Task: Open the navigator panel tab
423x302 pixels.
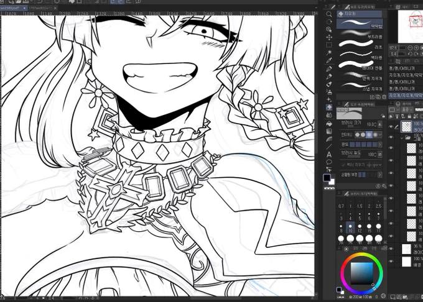Action: point(402,7)
